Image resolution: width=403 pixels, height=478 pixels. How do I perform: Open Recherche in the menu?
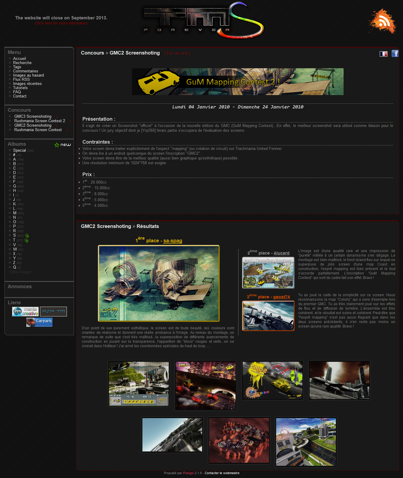point(22,63)
